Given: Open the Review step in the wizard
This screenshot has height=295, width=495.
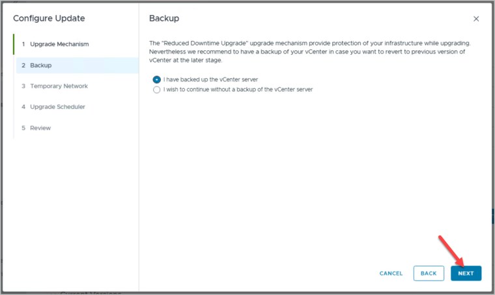Looking at the screenshot, I should click(40, 128).
